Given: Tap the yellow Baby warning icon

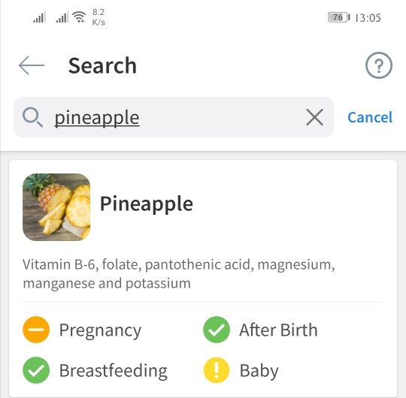Looking at the screenshot, I should (217, 370).
